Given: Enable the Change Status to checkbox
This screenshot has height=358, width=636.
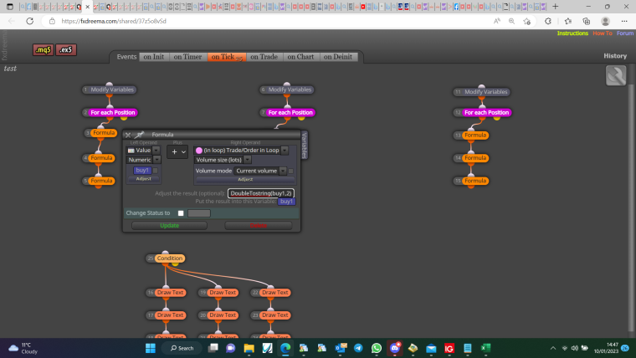Looking at the screenshot, I should pyautogui.click(x=181, y=212).
